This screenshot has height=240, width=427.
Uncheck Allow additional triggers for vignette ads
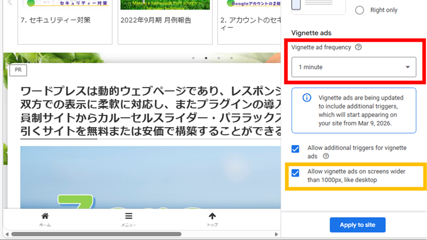tap(296, 149)
